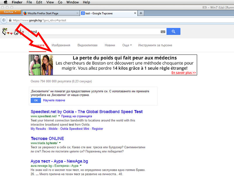Expand the Още dropdown menu

click(x=127, y=45)
